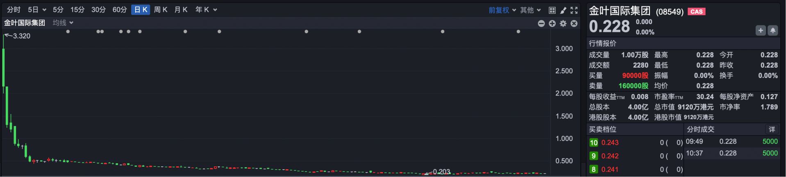Image resolution: width=786 pixels, height=177 pixels.
Task: Open the 年K dropdown
Action: pyautogui.click(x=206, y=10)
